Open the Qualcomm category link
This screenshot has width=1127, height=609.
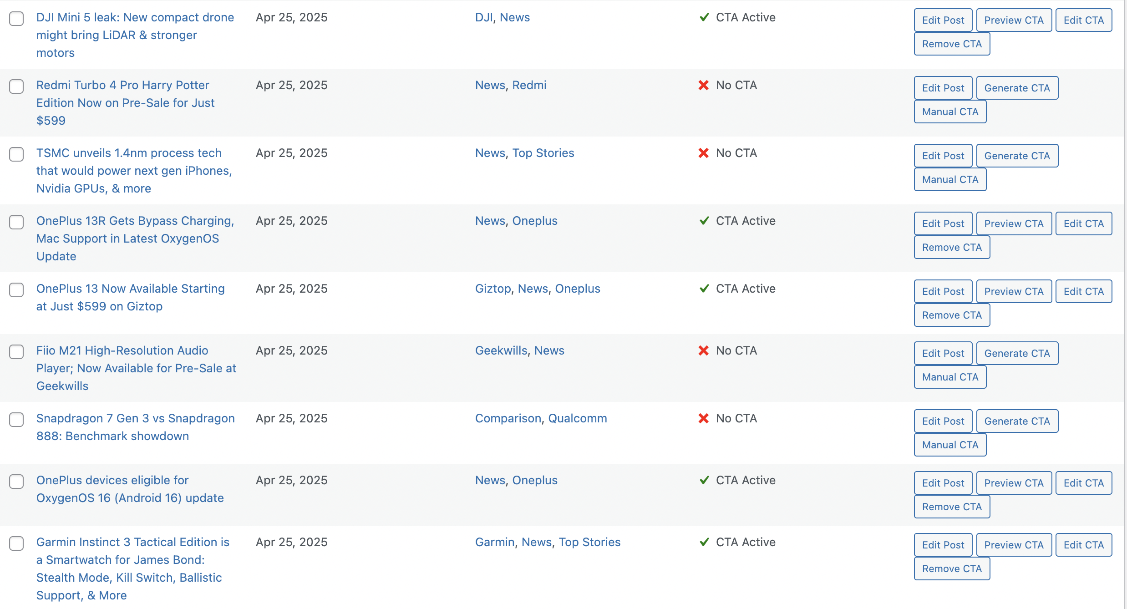click(577, 418)
